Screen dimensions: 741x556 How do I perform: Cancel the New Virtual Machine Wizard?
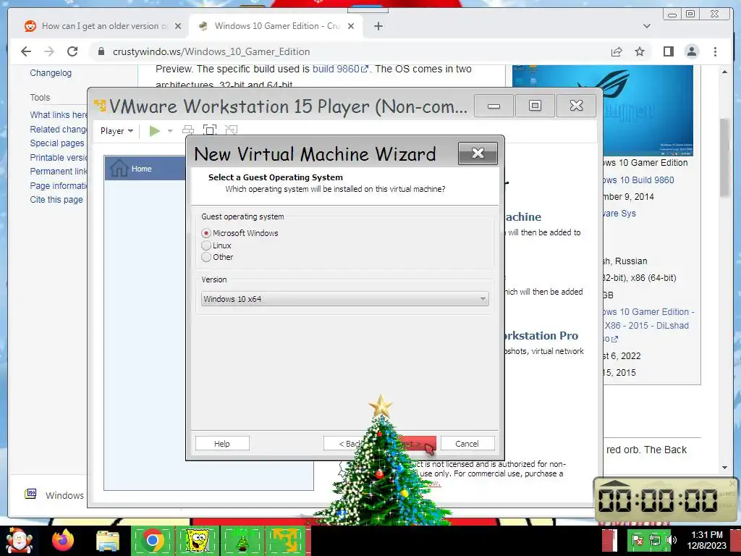[x=467, y=444]
